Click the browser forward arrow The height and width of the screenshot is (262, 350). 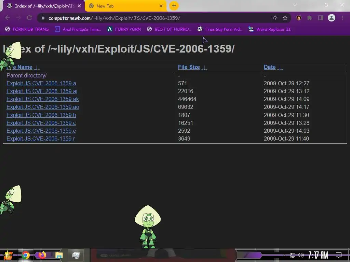(x=18, y=18)
